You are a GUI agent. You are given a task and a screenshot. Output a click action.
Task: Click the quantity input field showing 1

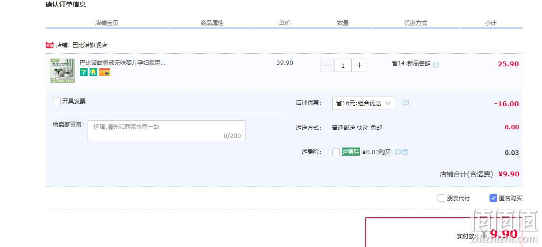pos(343,65)
